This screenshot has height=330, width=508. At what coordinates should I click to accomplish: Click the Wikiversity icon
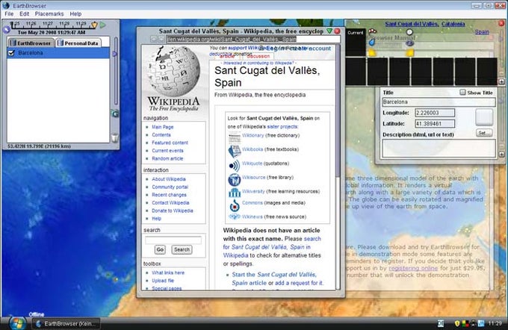(x=235, y=193)
